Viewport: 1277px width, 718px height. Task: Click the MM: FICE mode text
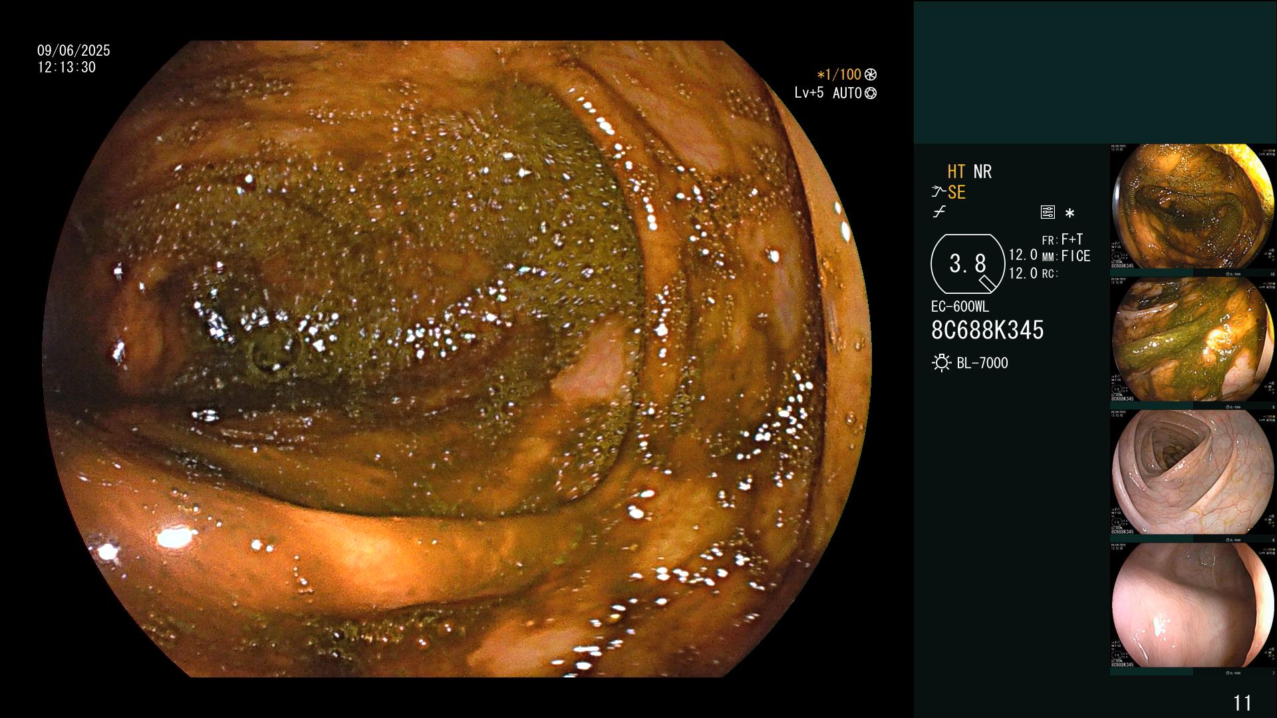(1066, 256)
